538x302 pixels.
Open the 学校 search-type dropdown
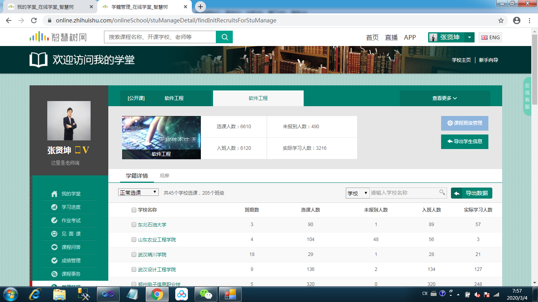point(357,193)
